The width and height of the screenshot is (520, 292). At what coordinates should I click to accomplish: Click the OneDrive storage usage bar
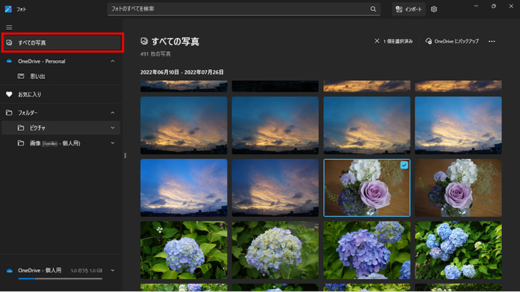(60, 278)
